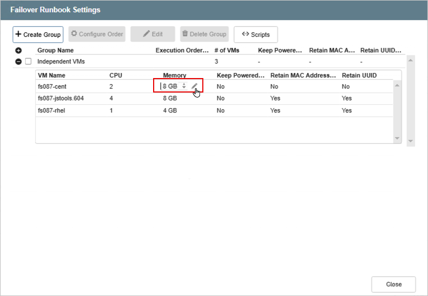This screenshot has width=428, height=296.
Task: Click the CPU value for fs087-jstools.604
Action: [x=112, y=98]
